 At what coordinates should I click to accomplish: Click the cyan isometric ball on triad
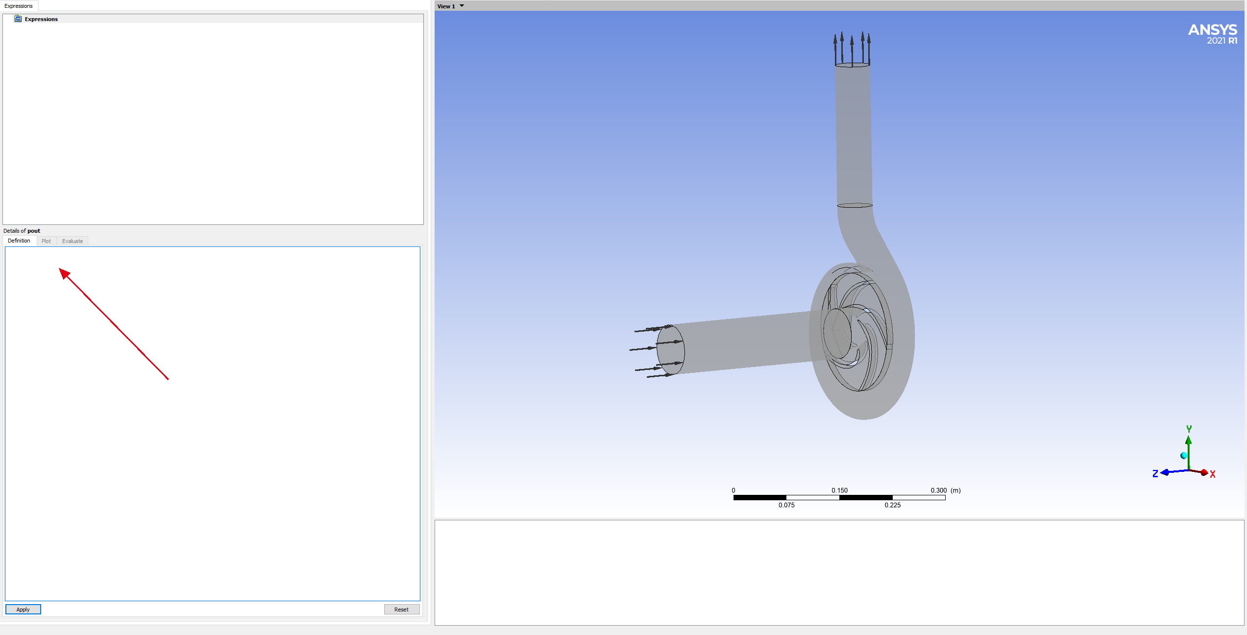[1184, 456]
